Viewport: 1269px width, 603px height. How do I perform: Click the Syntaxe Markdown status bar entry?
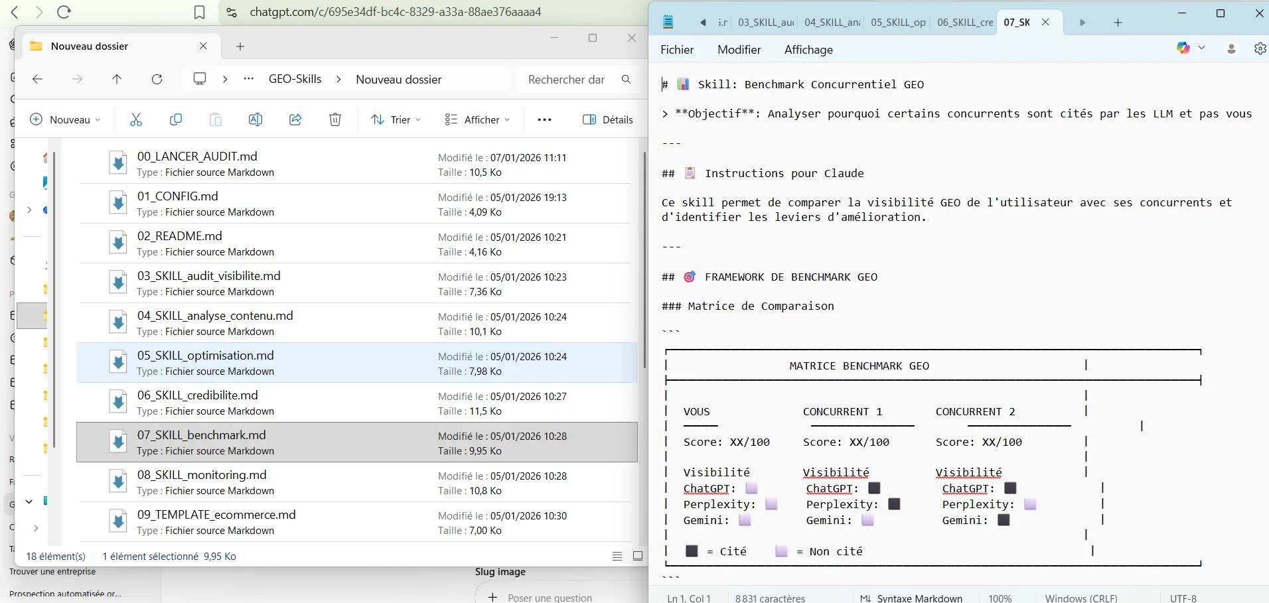(911, 598)
